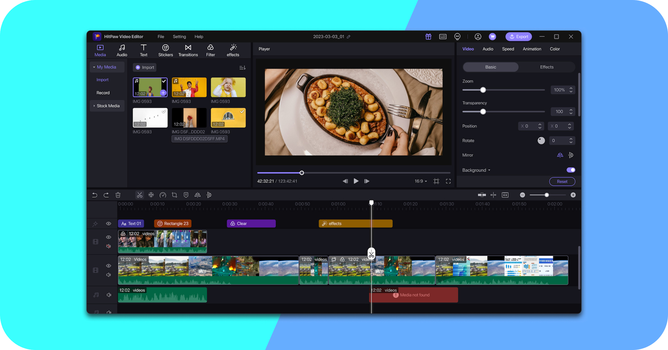Hide the upper video track with the eye icon
The height and width of the screenshot is (350, 668).
(109, 237)
